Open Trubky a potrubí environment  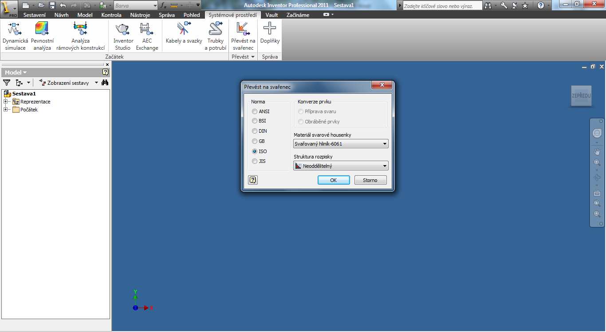click(x=216, y=36)
